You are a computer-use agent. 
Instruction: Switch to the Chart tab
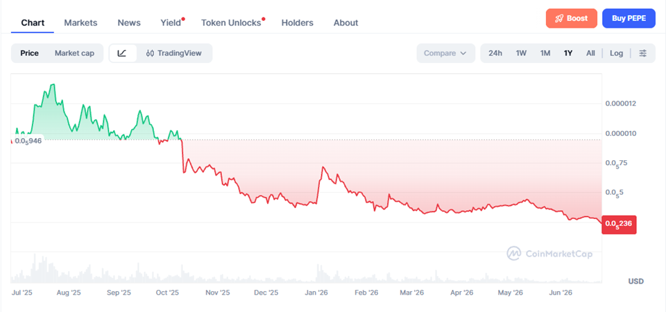click(x=33, y=23)
